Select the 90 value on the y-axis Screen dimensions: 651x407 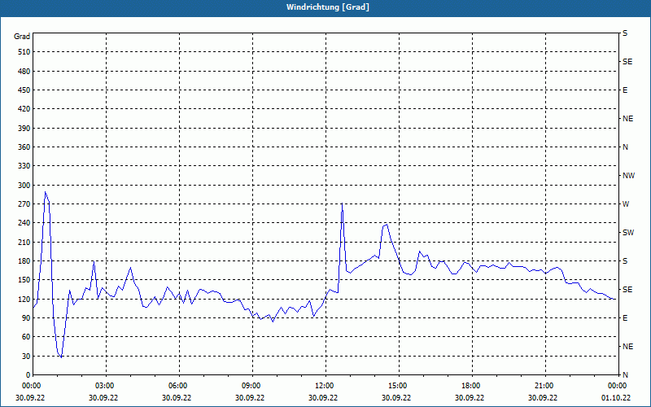[x=24, y=318]
